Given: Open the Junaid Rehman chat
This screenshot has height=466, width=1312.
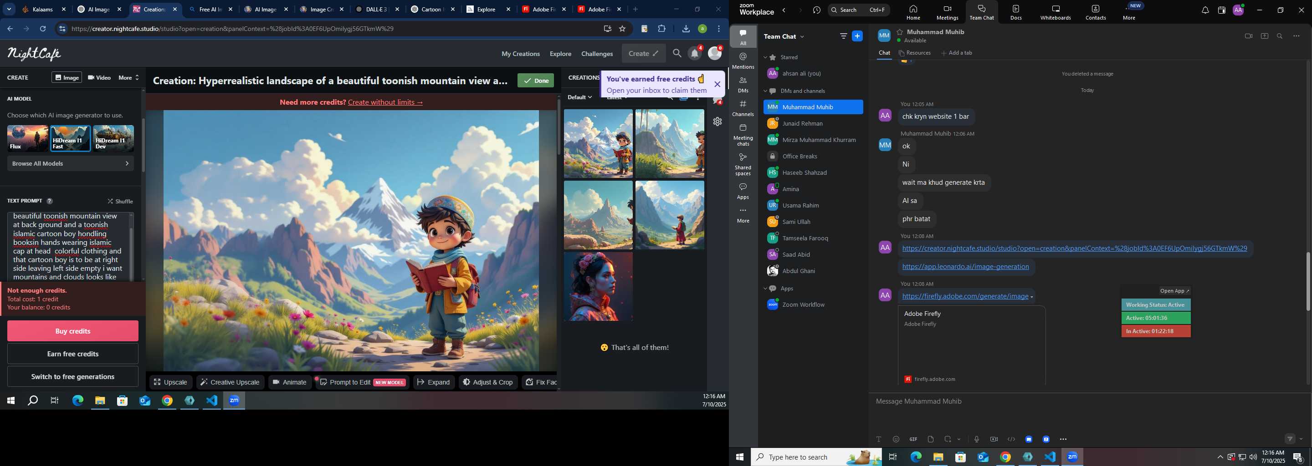Looking at the screenshot, I should 813,124.
